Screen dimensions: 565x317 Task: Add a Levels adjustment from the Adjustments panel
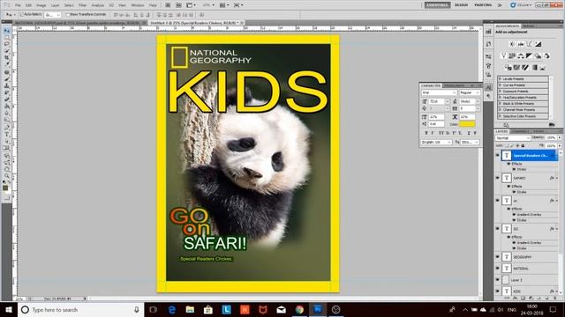click(521, 44)
